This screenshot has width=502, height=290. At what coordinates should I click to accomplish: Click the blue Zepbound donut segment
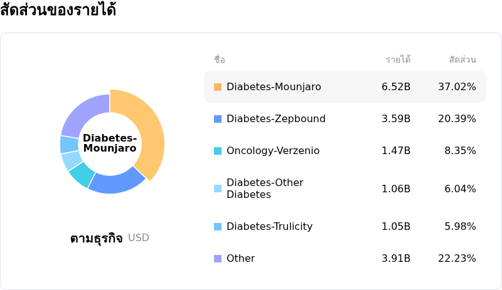click(116, 180)
